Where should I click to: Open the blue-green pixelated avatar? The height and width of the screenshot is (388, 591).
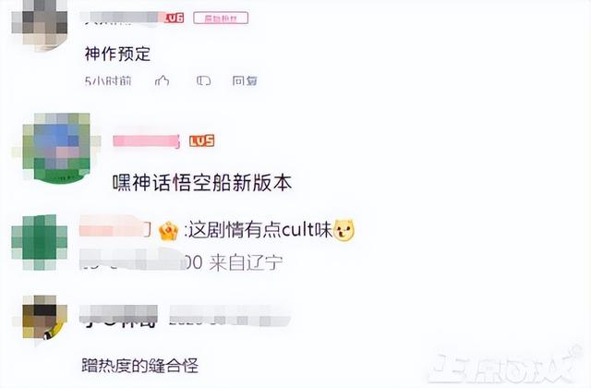click(x=56, y=148)
